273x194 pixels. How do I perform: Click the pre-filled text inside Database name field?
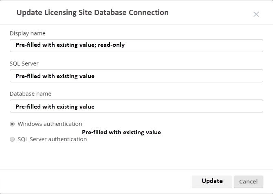pyautogui.click(x=55, y=107)
